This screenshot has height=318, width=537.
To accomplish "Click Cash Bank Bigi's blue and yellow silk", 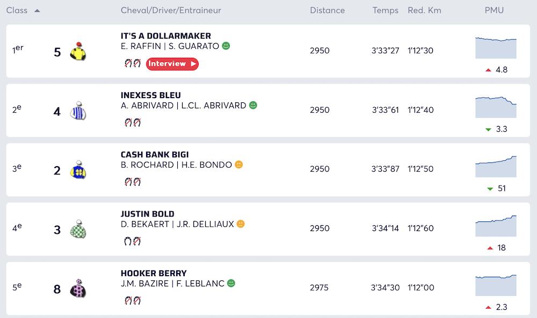I will (78, 170).
